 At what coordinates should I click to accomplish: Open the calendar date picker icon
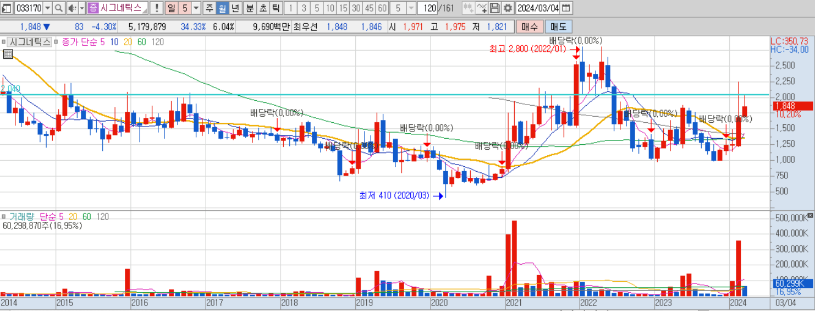(x=566, y=8)
